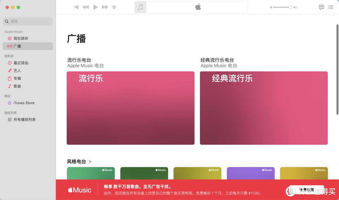Click the 最近添加 clock icon

(x=9, y=63)
